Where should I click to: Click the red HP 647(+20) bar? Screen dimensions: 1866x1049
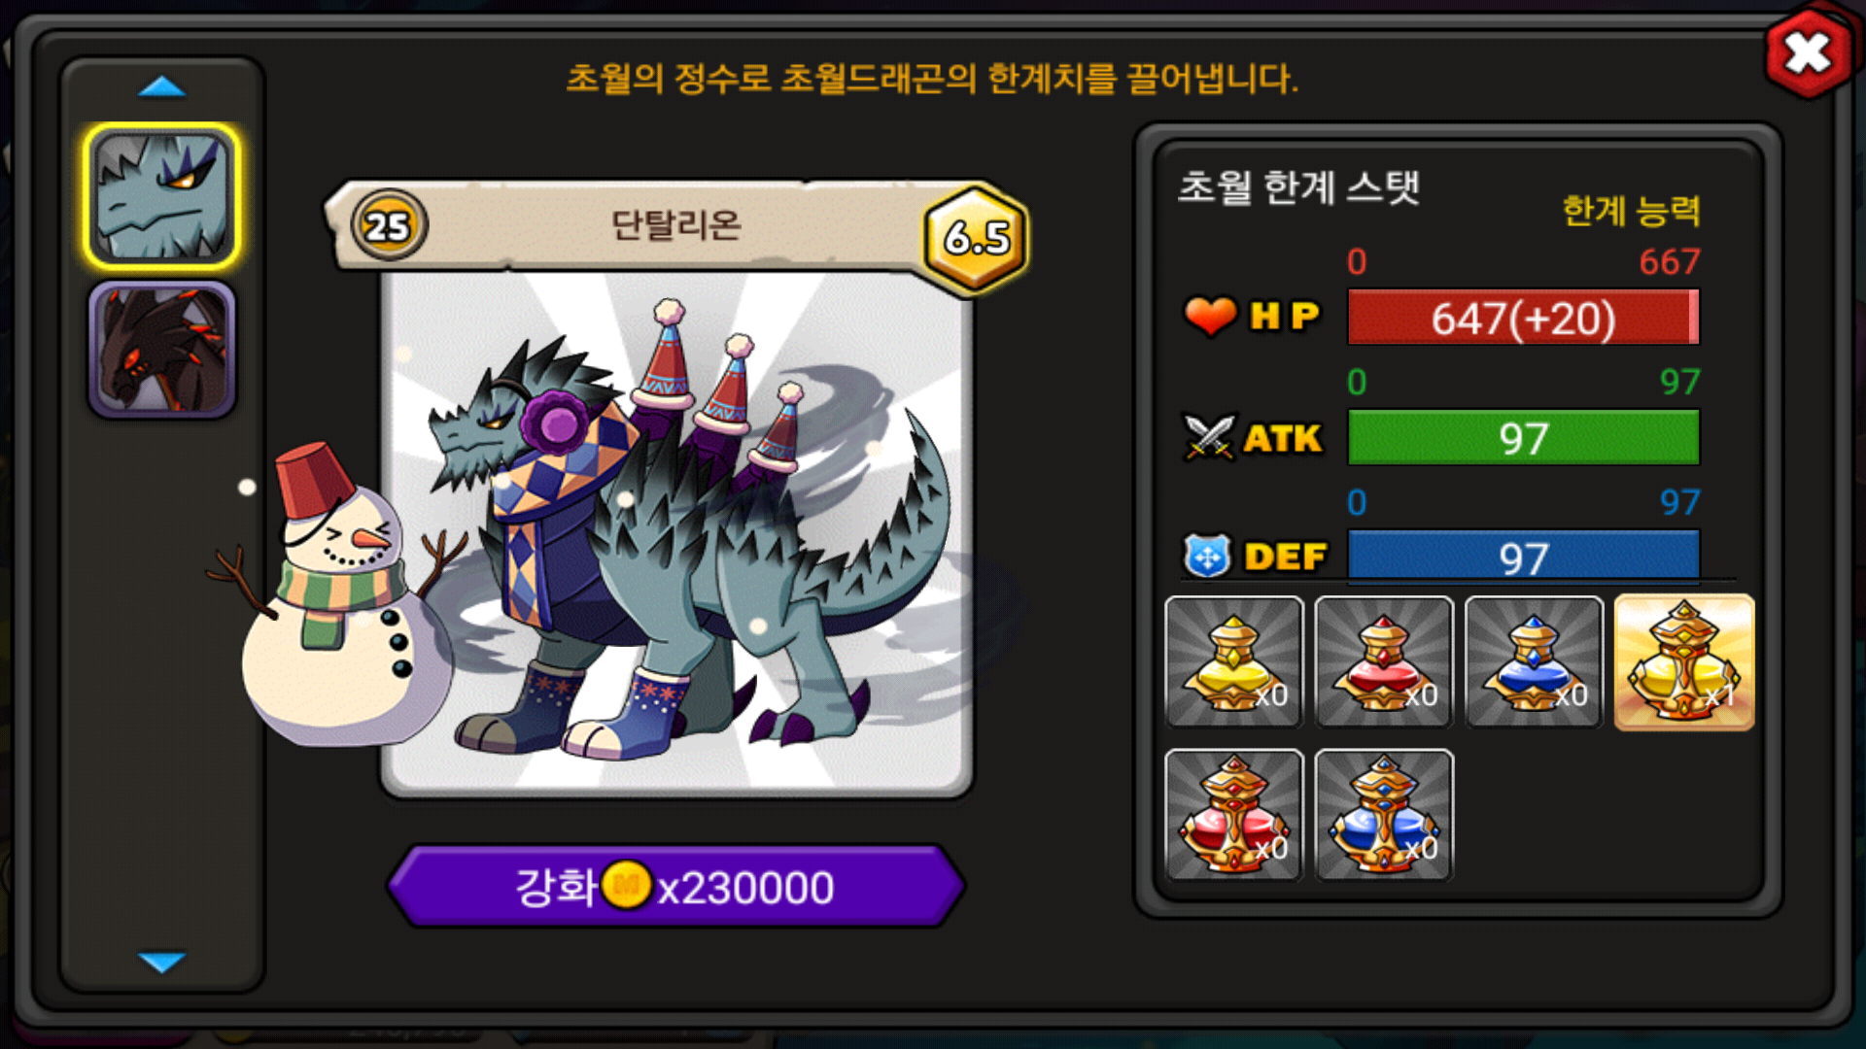[x=1523, y=317]
